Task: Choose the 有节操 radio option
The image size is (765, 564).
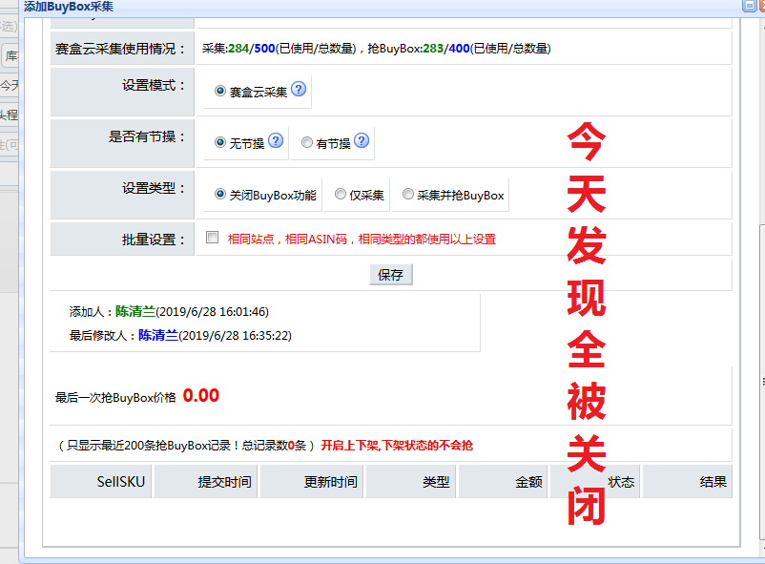Action: (x=307, y=142)
